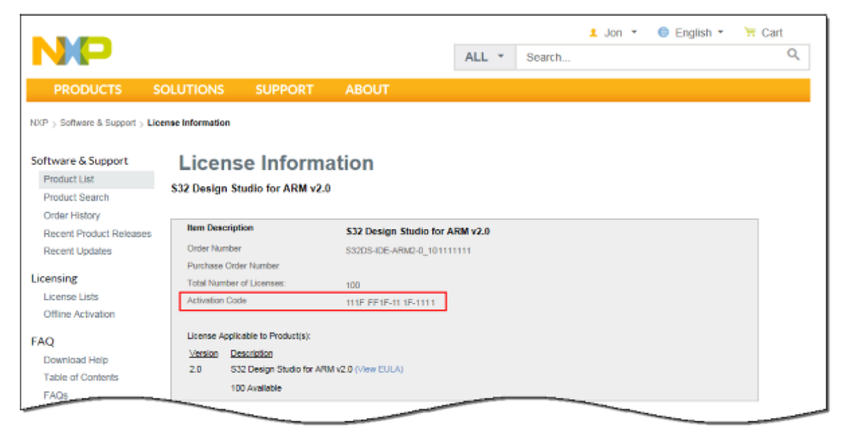842x441 pixels.
Task: Click the activation code 111F-FF1F-11 1F-1111
Action: pos(390,303)
